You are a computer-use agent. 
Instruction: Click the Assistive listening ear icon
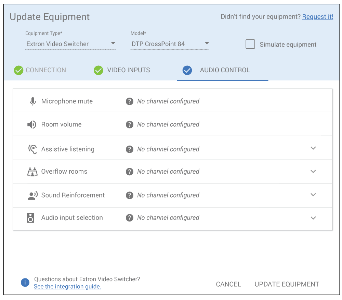(32, 149)
